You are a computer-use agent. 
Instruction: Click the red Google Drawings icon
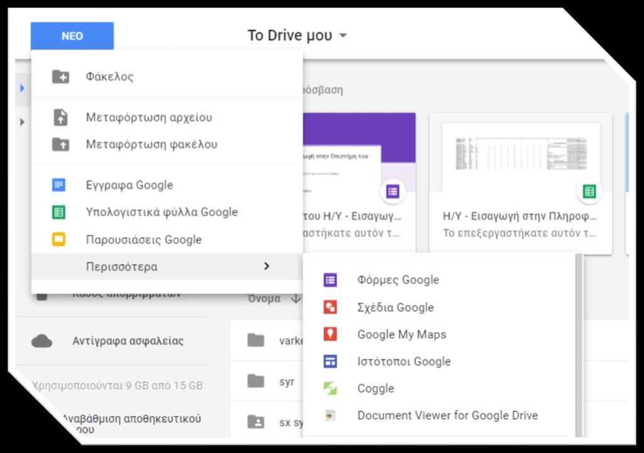coord(330,307)
